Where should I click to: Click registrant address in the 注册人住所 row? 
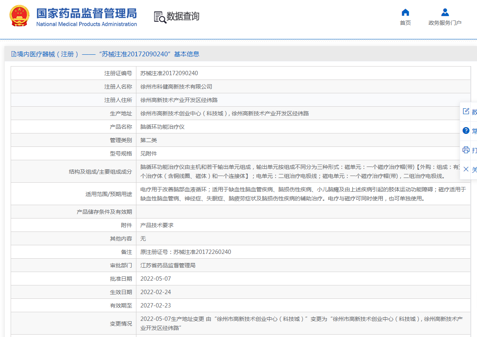[179, 100]
